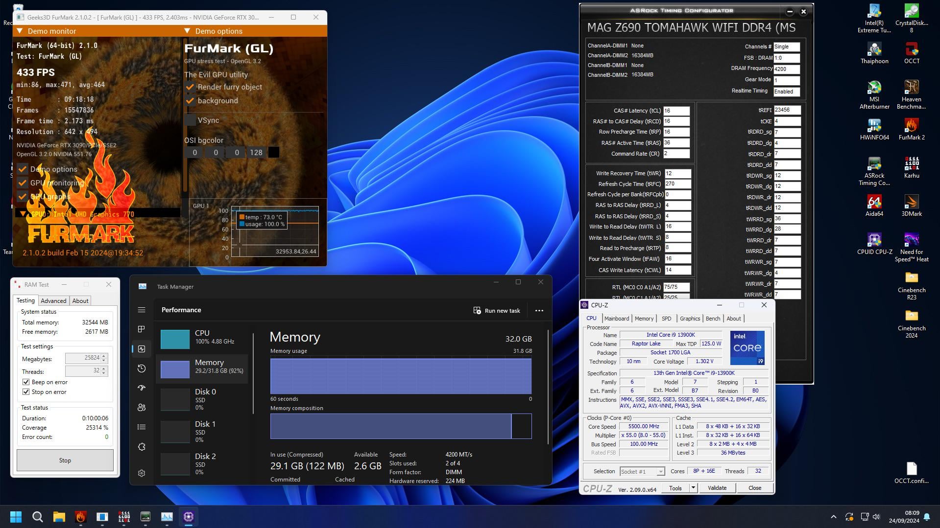Launch OCCT desktop shortcut
Viewport: 940px width, 528px height.
tap(911, 53)
